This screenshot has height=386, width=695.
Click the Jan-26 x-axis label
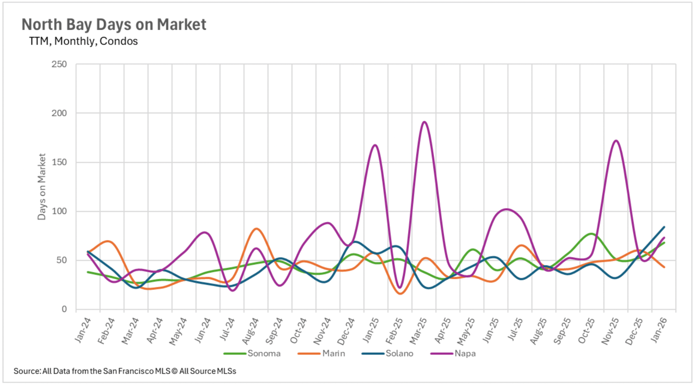click(658, 330)
